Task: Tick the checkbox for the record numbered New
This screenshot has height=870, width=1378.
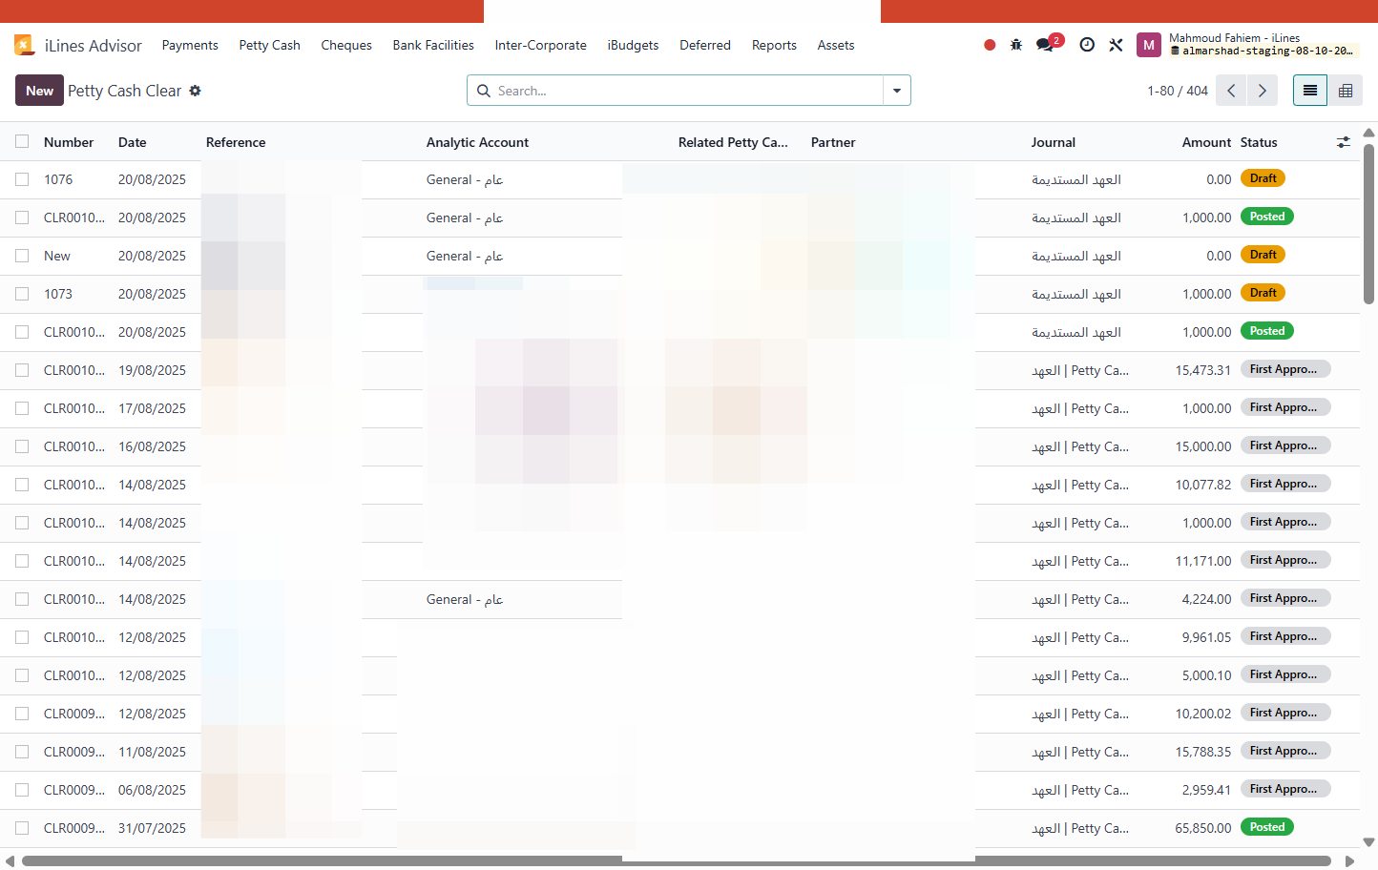Action: pos(22,256)
